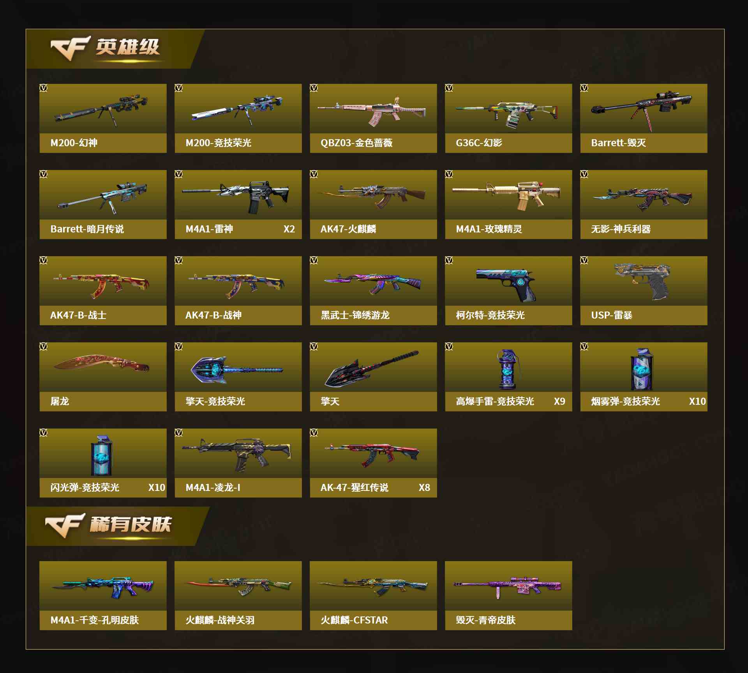748x673 pixels.
Task: Click the V badge on Barrett-毁灭 card
Action: coord(584,88)
